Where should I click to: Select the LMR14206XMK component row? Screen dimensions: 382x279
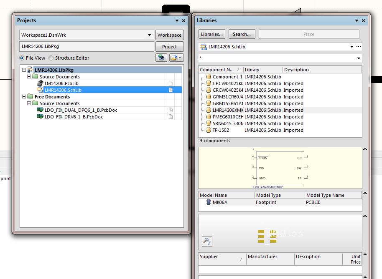click(280, 110)
